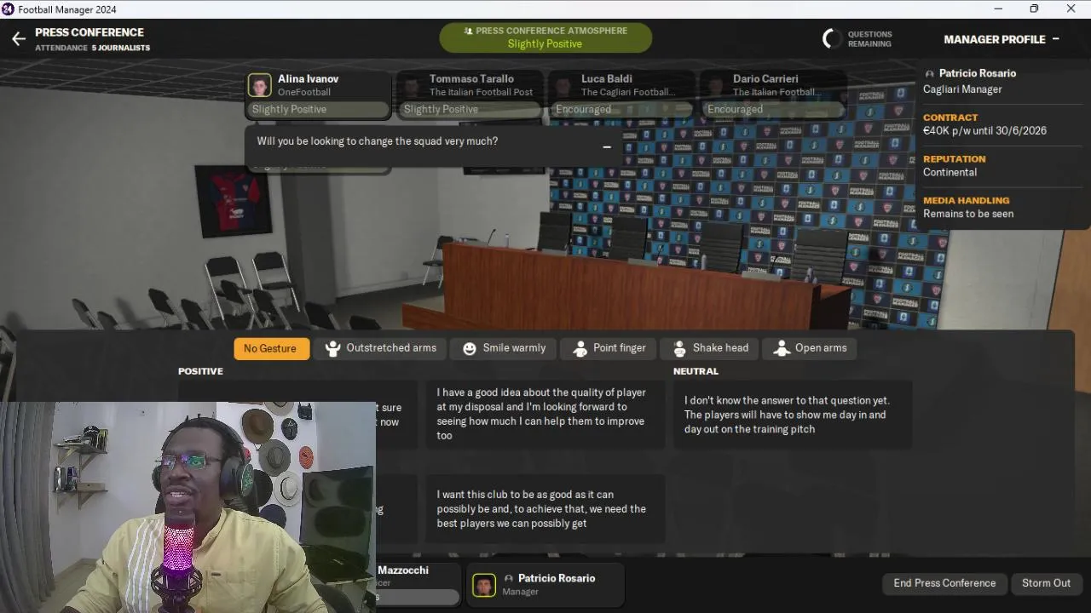Click the NEUTRAL answers heading
The width and height of the screenshot is (1091, 613).
pos(696,371)
